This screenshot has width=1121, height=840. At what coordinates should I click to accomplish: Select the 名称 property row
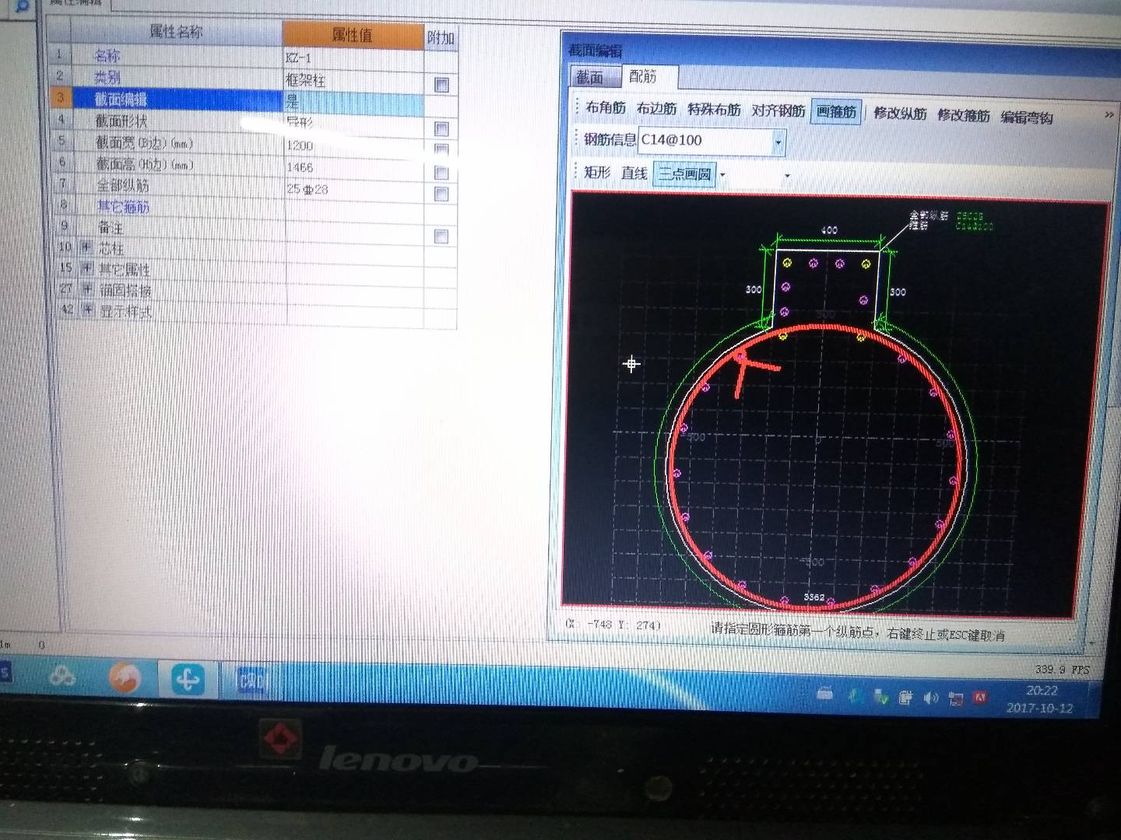[176, 55]
